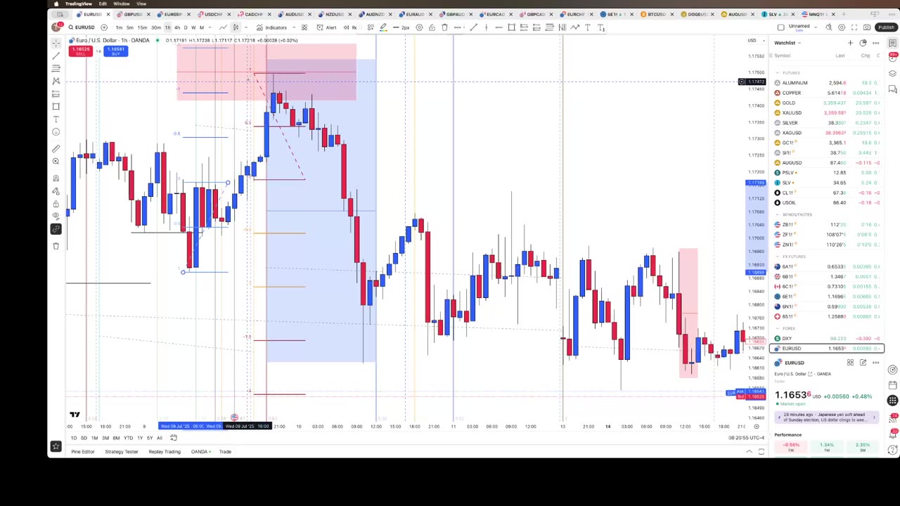Select the text annotation tool in left sidebar
The height and width of the screenshot is (506, 900).
(x=56, y=119)
